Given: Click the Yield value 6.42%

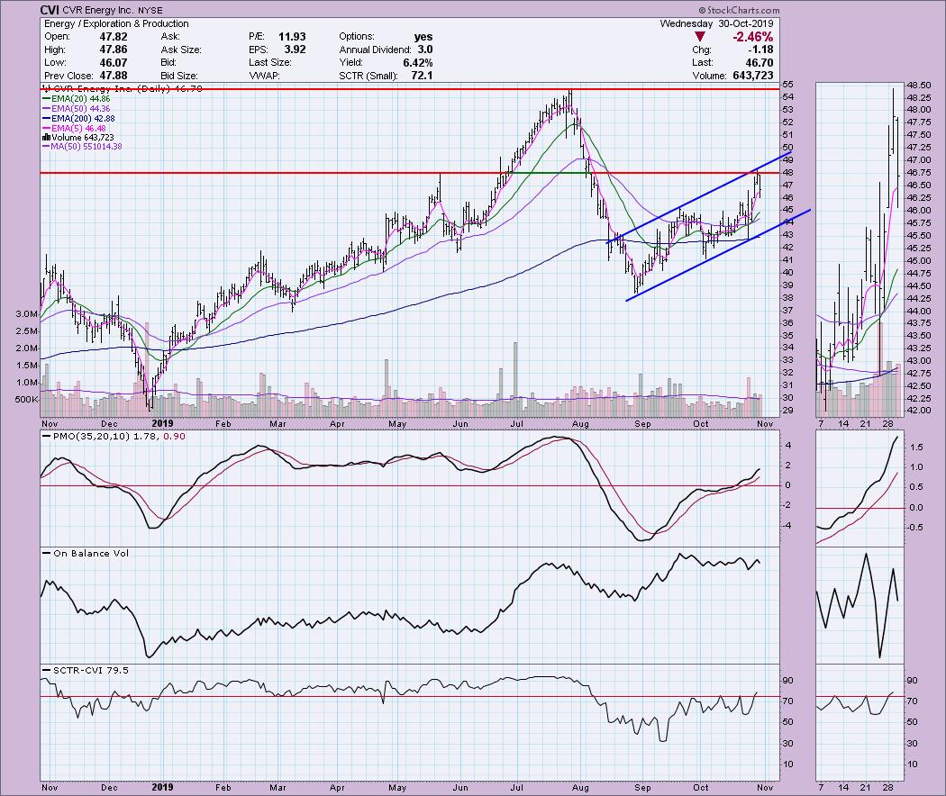Looking at the screenshot, I should (417, 62).
